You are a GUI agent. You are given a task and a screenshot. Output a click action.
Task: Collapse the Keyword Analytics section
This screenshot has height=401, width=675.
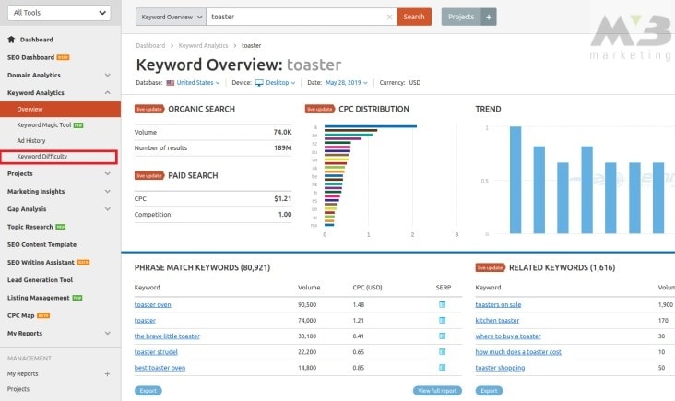107,92
